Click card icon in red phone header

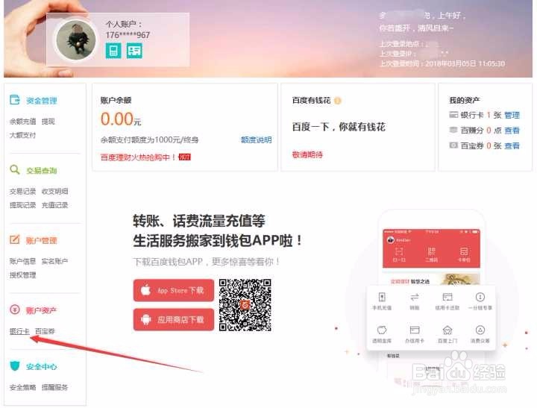[464, 252]
